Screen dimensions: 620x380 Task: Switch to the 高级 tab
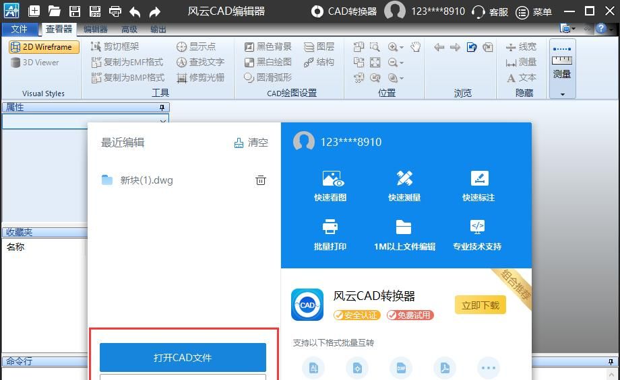coord(129,29)
